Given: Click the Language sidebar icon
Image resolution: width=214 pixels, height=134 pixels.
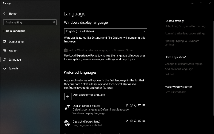Looking at the screenshot, I should 5,60.
